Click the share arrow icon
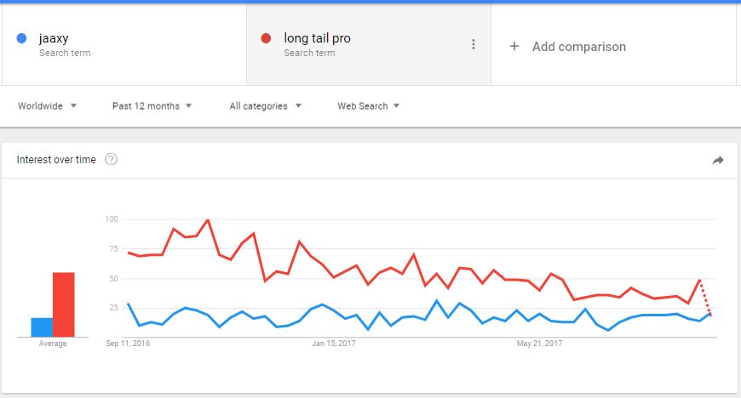The image size is (741, 398). 718,161
